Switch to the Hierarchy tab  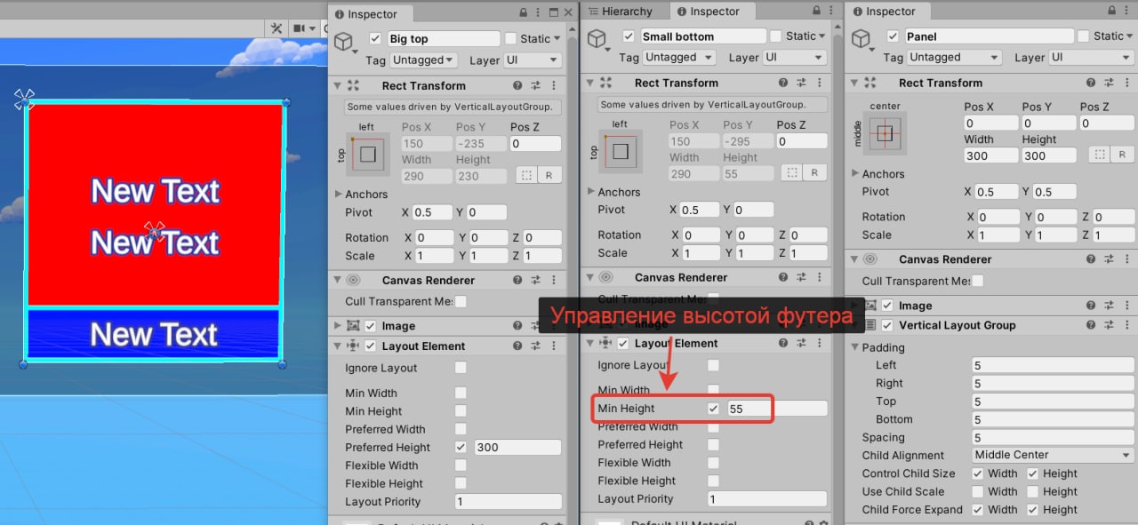[x=620, y=12]
